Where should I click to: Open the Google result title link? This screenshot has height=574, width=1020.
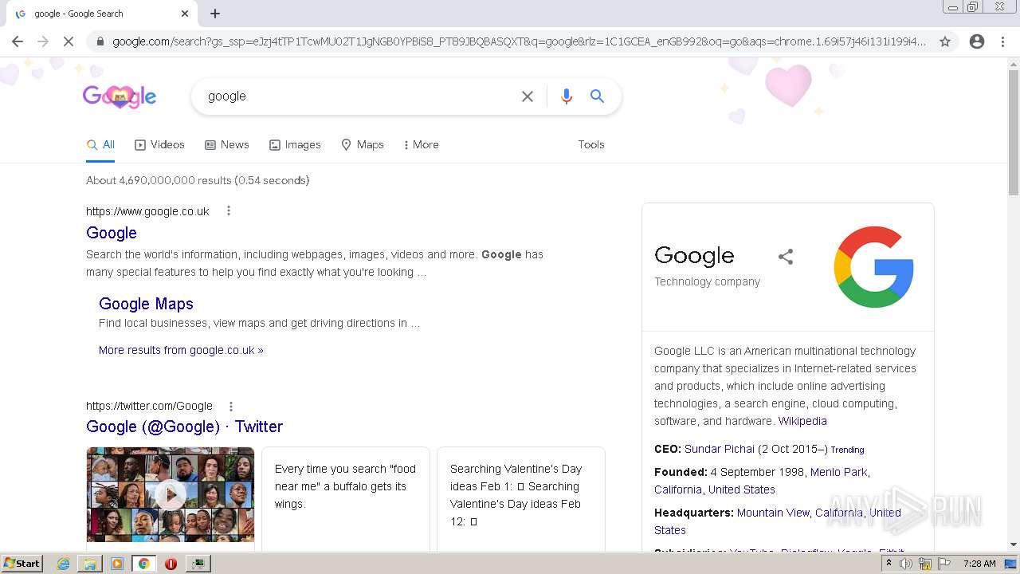pos(112,233)
